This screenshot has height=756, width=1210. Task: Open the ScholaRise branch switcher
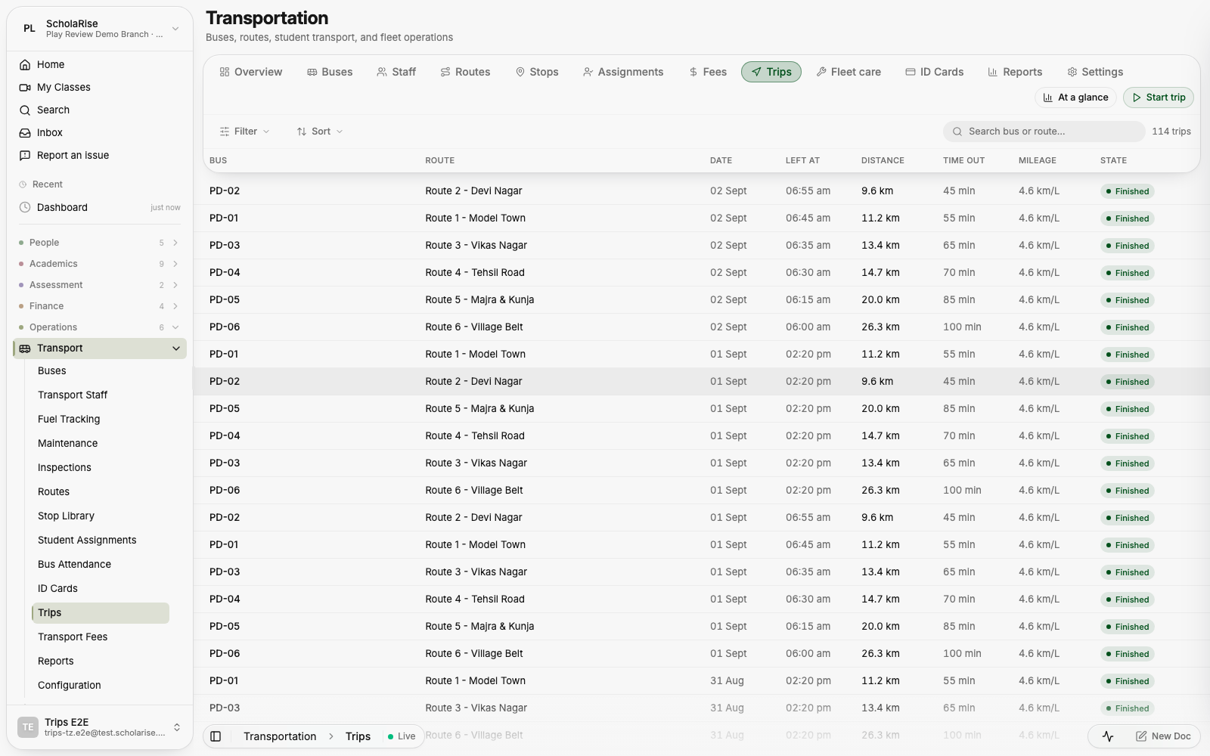[100, 29]
